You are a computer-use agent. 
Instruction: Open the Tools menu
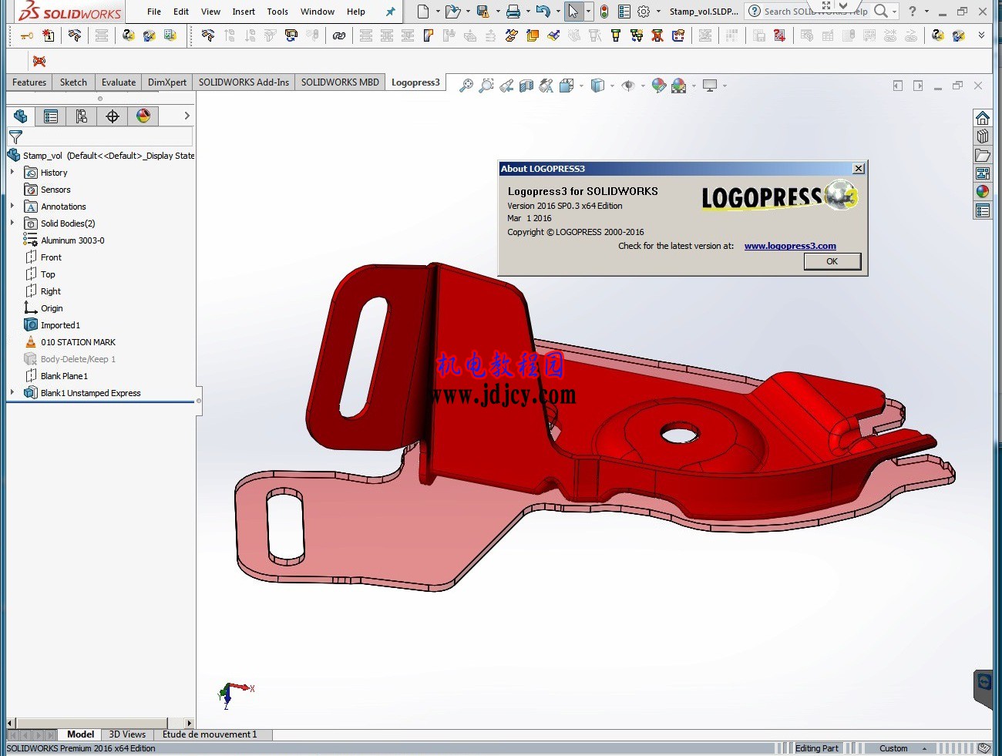(x=277, y=12)
